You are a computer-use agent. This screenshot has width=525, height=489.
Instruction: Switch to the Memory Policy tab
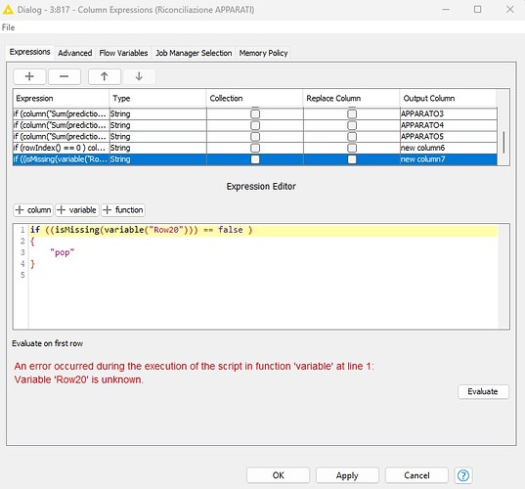(x=263, y=53)
